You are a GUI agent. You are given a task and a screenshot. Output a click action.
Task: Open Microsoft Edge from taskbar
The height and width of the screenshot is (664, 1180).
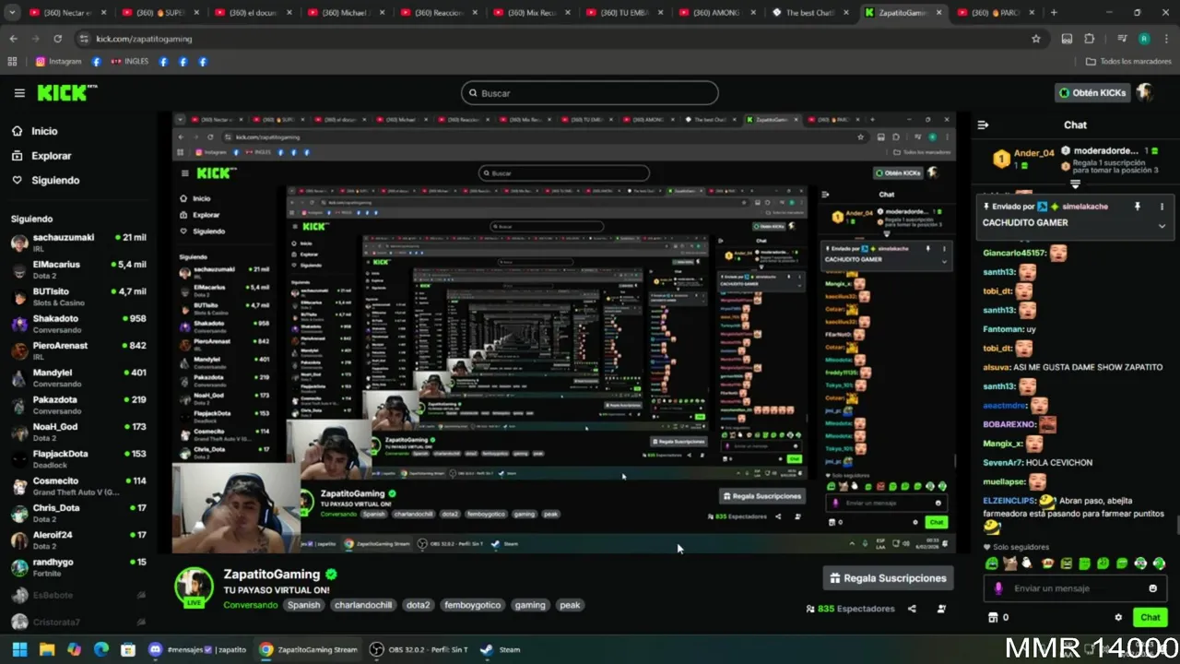pyautogui.click(x=100, y=649)
